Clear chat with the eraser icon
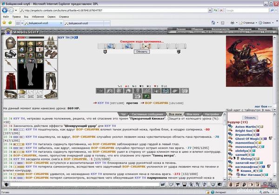The height and width of the screenshot is (195, 279). point(171,184)
